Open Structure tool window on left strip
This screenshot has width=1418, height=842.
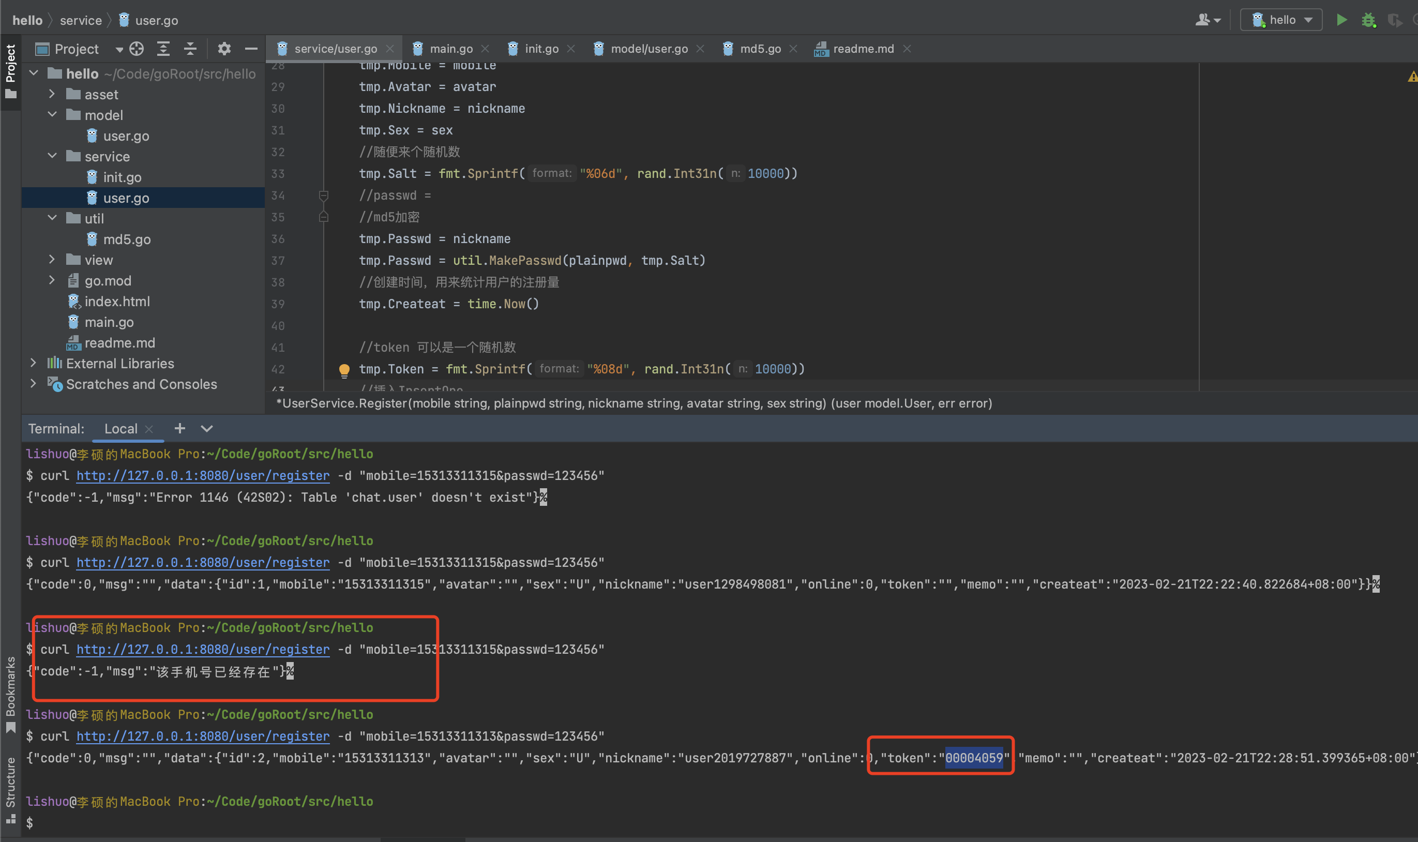click(10, 790)
